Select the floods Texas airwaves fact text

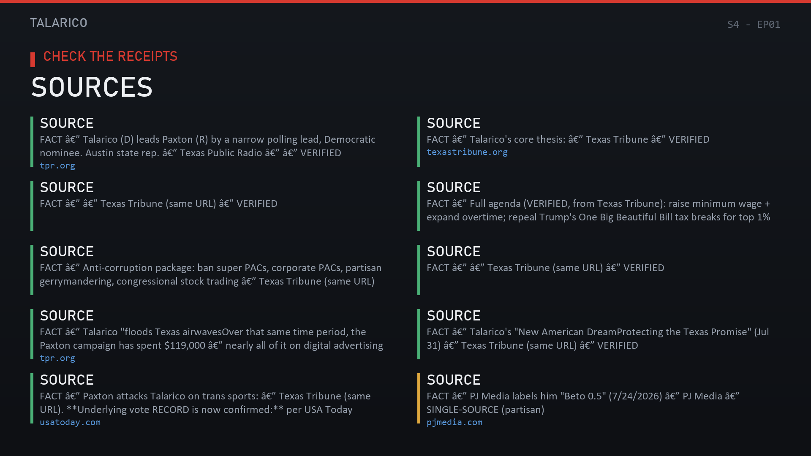coord(211,339)
